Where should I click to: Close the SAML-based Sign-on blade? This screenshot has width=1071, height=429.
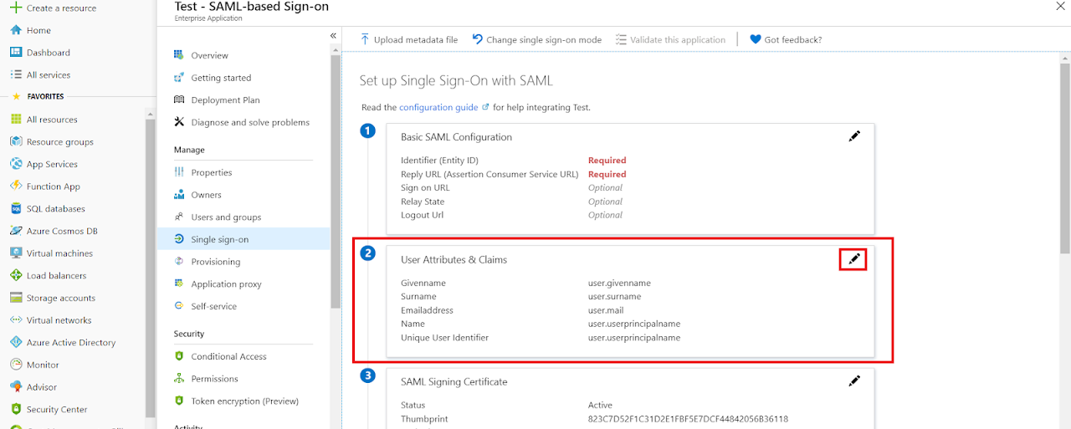(1061, 6)
